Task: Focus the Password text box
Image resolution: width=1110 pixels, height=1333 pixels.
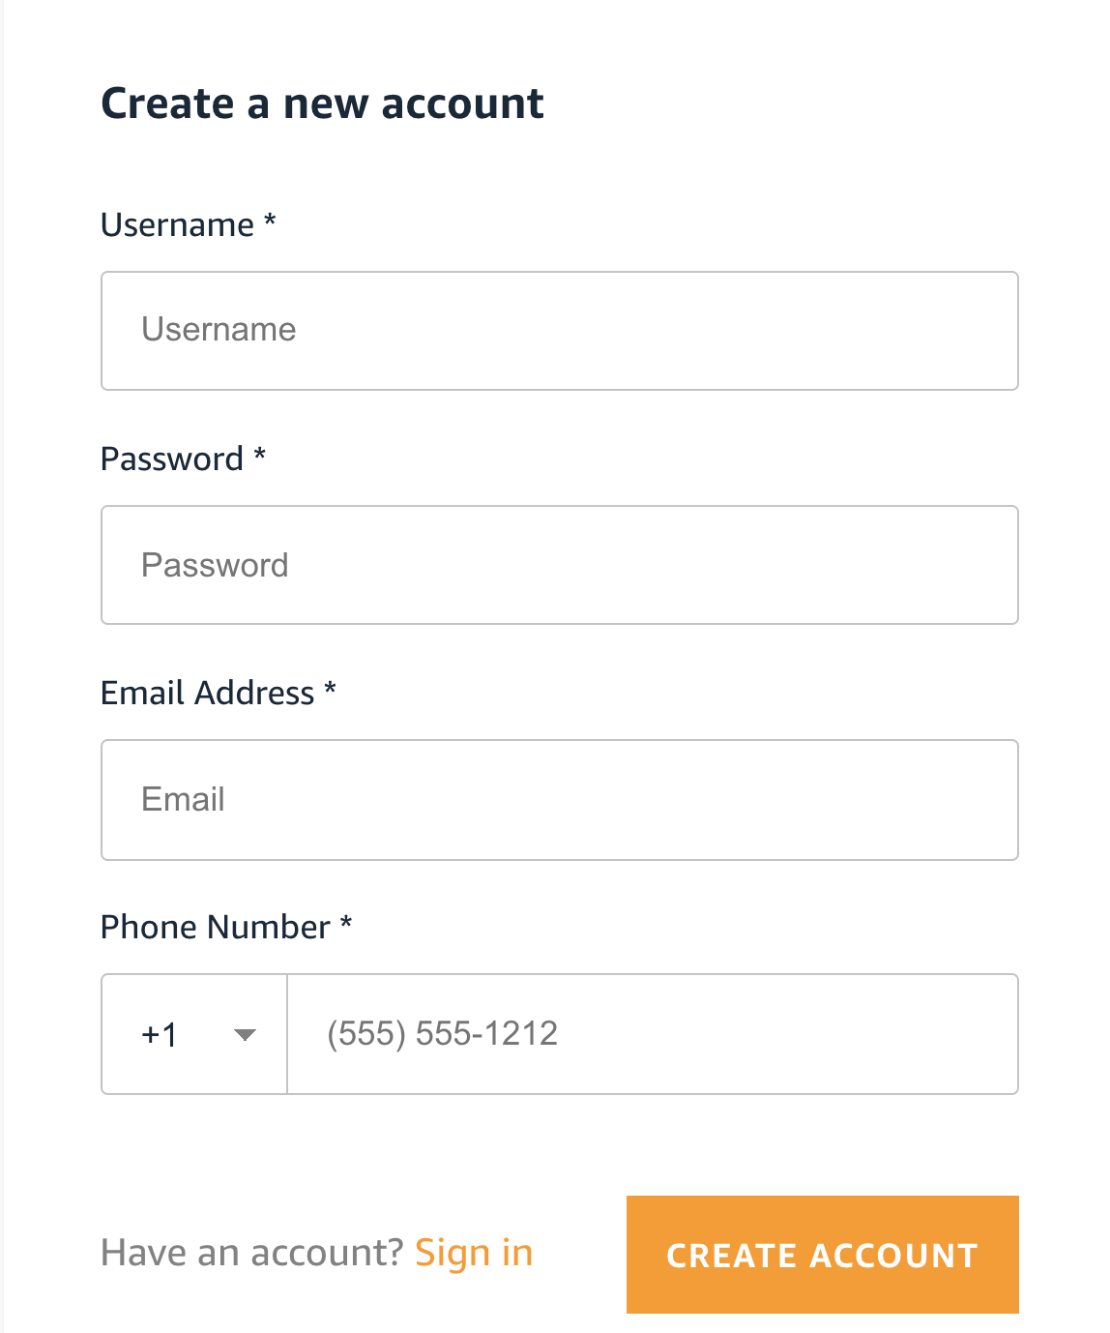Action: click(x=559, y=565)
